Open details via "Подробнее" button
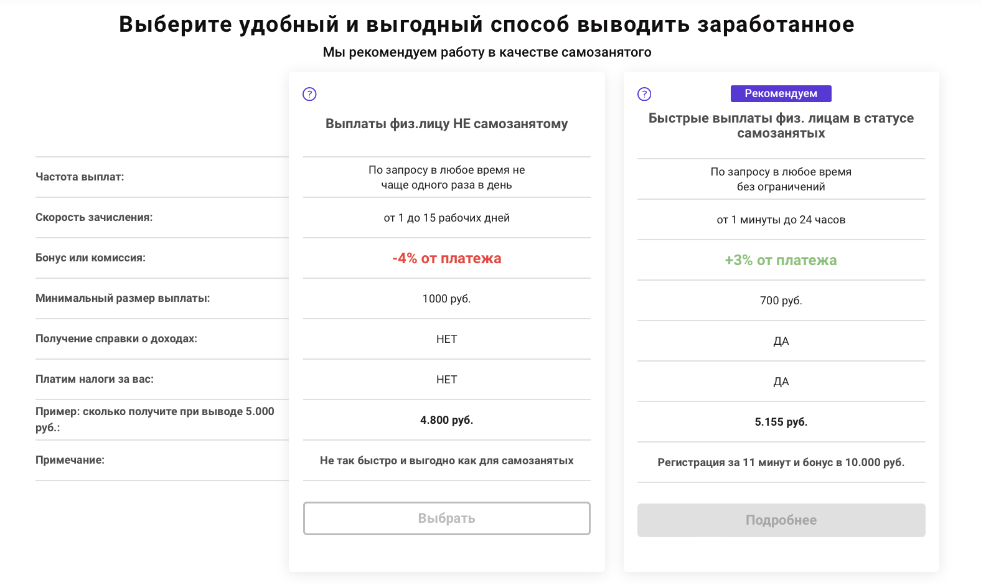 pyautogui.click(x=781, y=520)
